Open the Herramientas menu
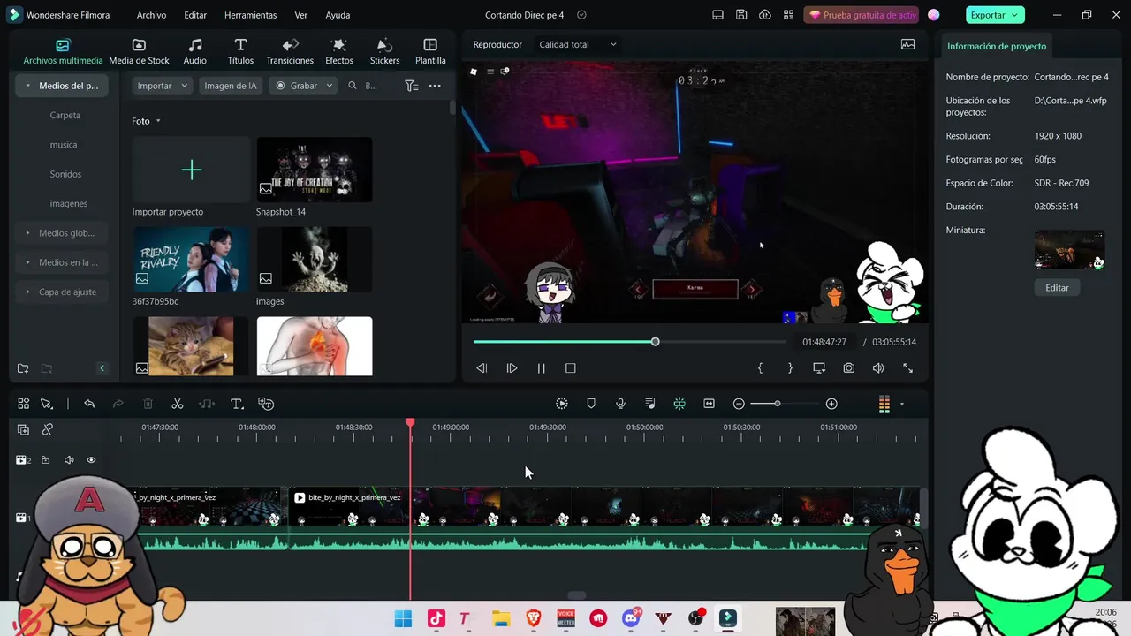The width and height of the screenshot is (1131, 636). [x=250, y=15]
